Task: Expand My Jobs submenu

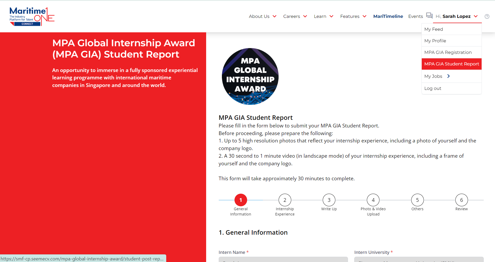Action: tap(451, 76)
